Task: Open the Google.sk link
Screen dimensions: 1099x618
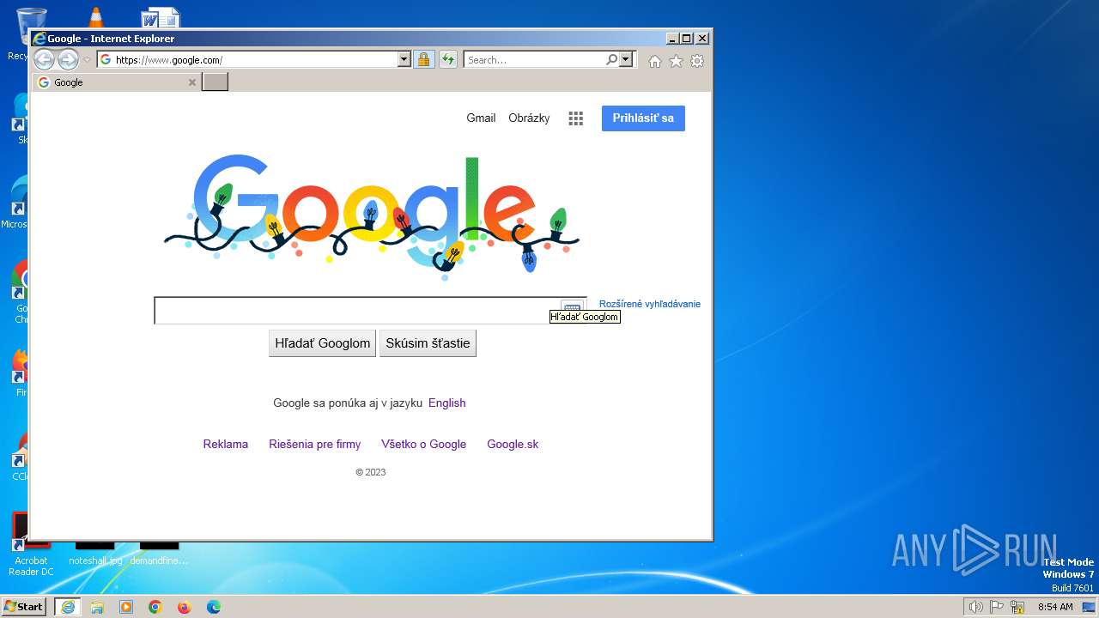Action: tap(513, 445)
